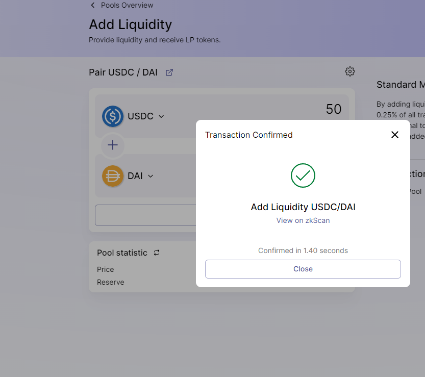Click the partially hidden button below DAI
425x377 pixels.
click(145, 215)
